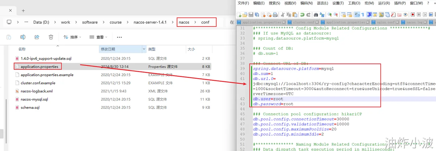Click the 'course' breadcrumb folder
This screenshot has height=151, width=436.
tap(116, 22)
